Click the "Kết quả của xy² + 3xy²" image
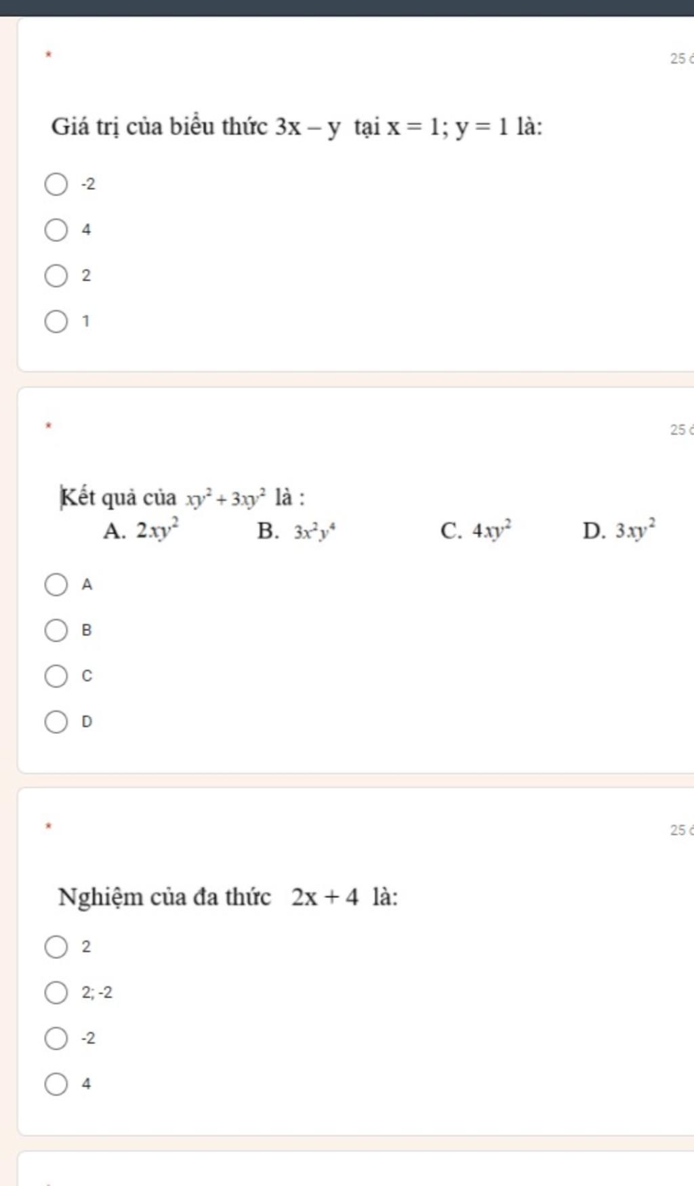The height and width of the screenshot is (1186, 694). point(358,514)
